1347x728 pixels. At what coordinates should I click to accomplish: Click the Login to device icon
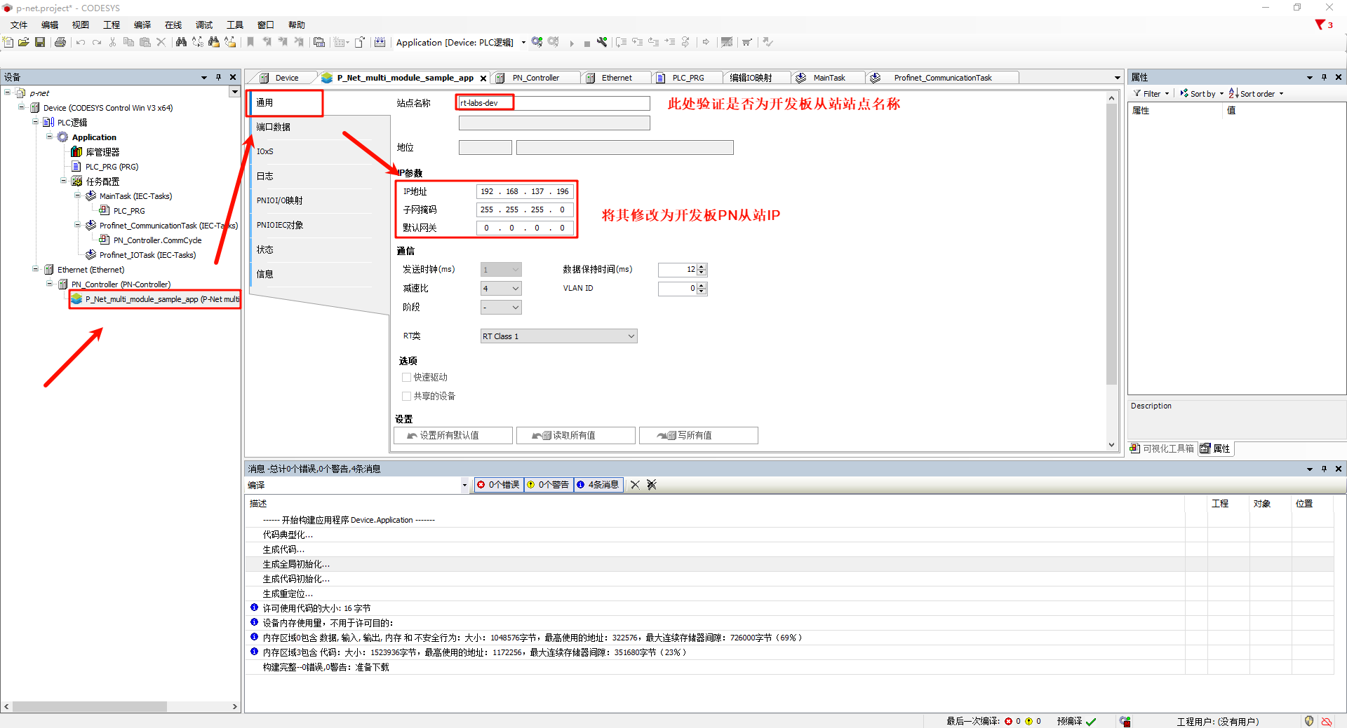pyautogui.click(x=537, y=43)
